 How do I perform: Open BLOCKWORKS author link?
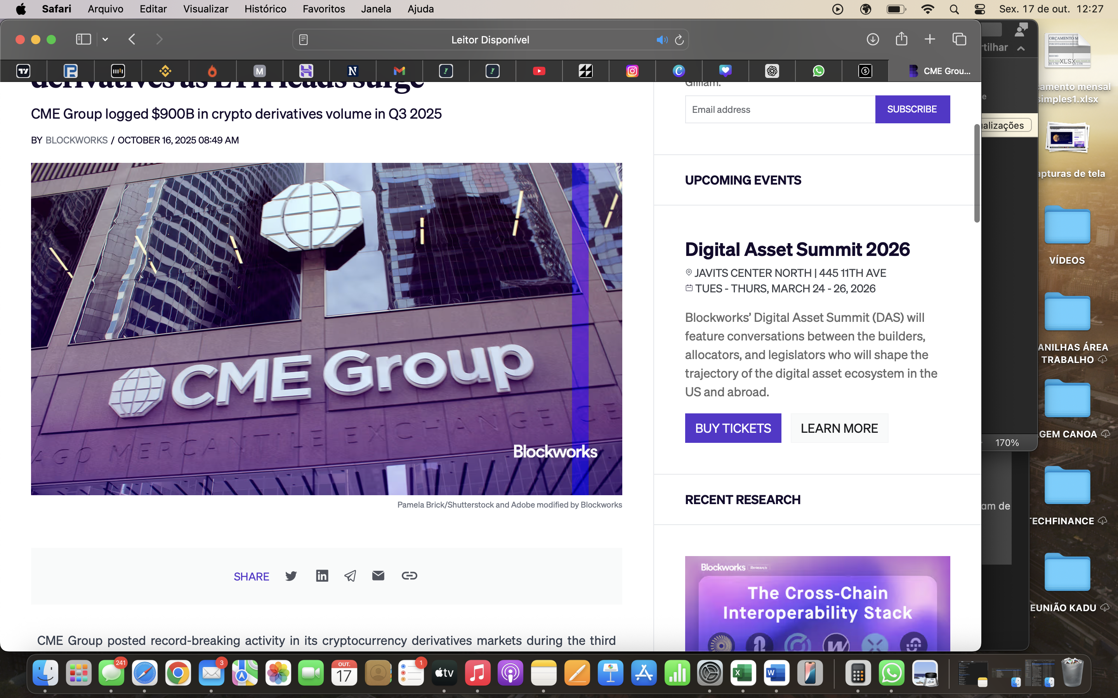pyautogui.click(x=76, y=140)
